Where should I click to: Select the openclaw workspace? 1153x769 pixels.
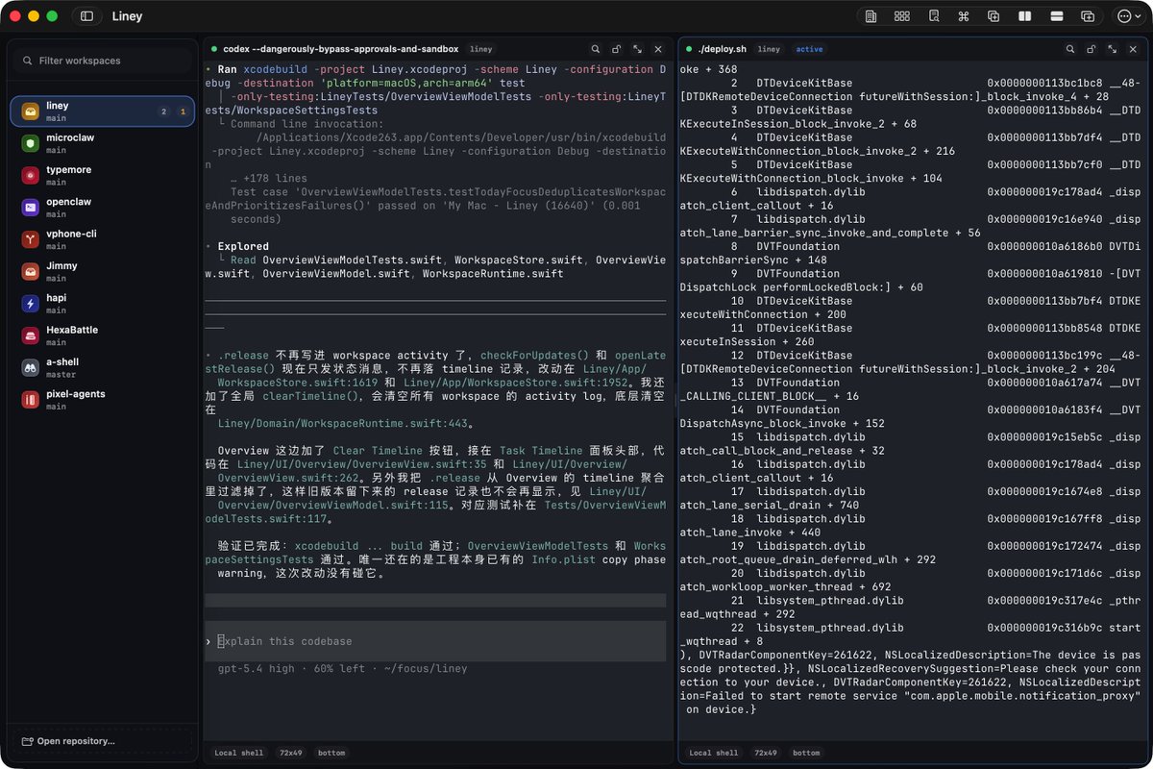[102, 208]
